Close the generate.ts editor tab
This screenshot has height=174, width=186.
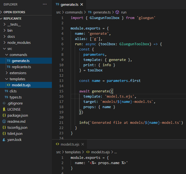pos(82,5)
